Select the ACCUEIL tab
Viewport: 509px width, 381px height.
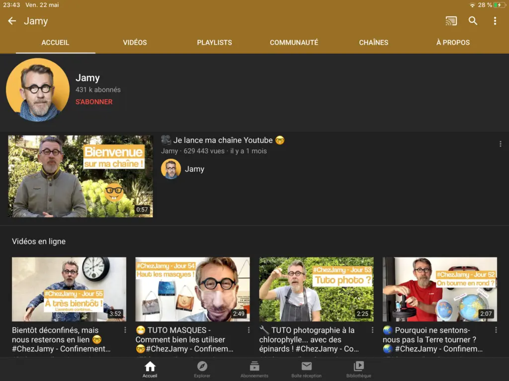point(55,43)
